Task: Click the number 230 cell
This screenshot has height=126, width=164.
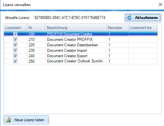Action: click(36, 50)
